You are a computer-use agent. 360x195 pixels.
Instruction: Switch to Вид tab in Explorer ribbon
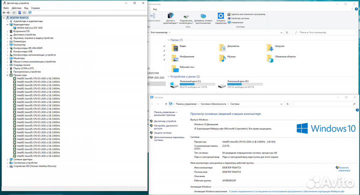155,9
